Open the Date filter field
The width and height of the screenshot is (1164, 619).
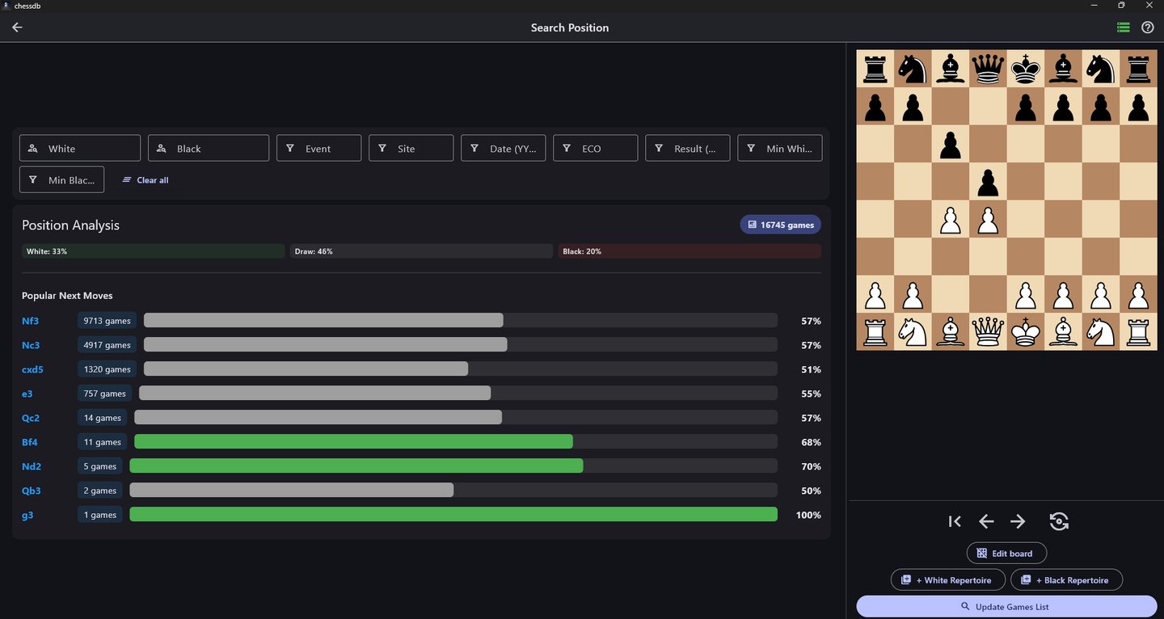pos(503,149)
